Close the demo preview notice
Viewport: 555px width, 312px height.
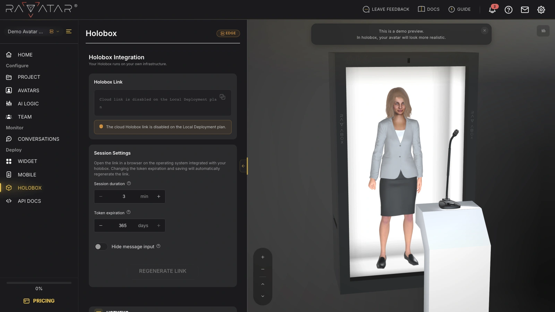pyautogui.click(x=485, y=31)
